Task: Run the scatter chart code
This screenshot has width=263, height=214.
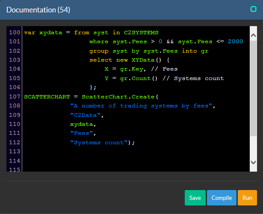Action: (x=247, y=198)
